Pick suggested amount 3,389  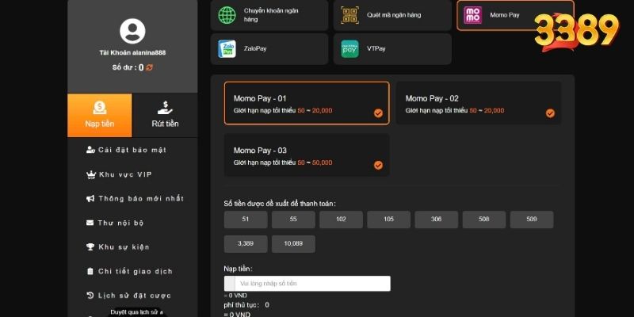246,244
